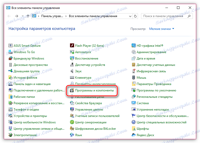Expand the chevron before Панель управ... breadcrumb
The image size is (200, 143).
(38, 16)
